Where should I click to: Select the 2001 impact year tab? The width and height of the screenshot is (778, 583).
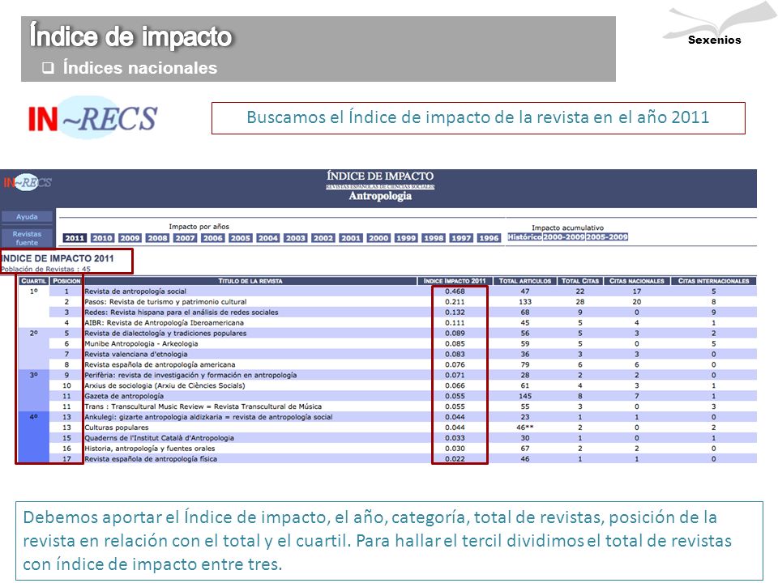[351, 238]
